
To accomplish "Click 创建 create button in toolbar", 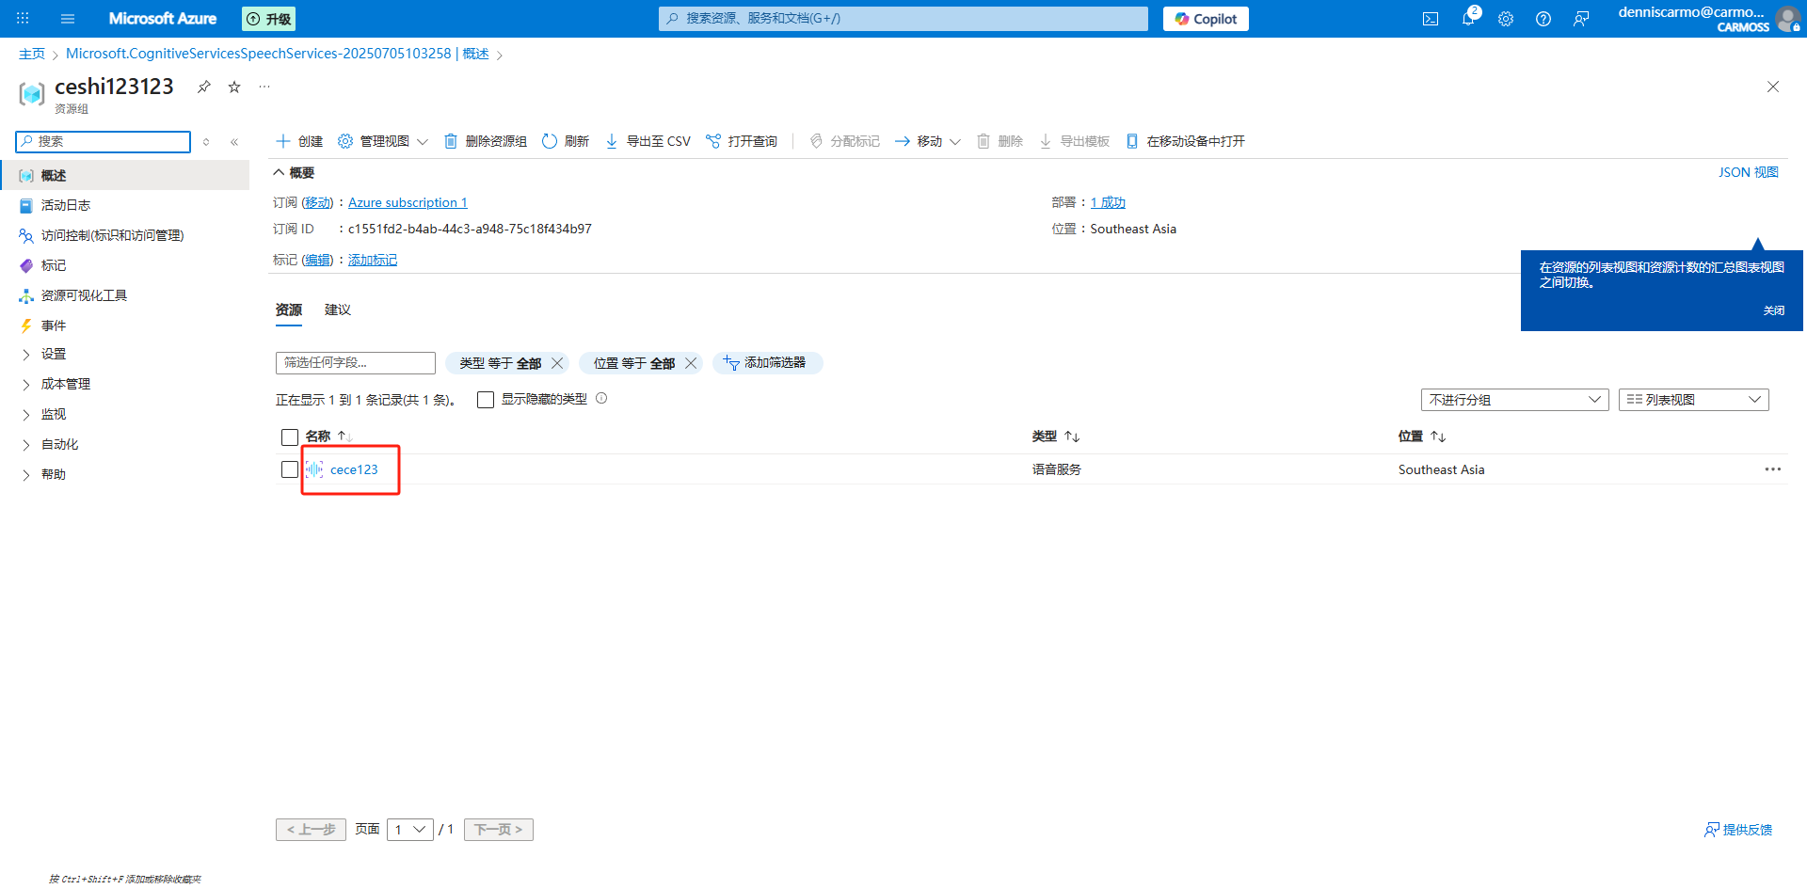I will click(299, 141).
